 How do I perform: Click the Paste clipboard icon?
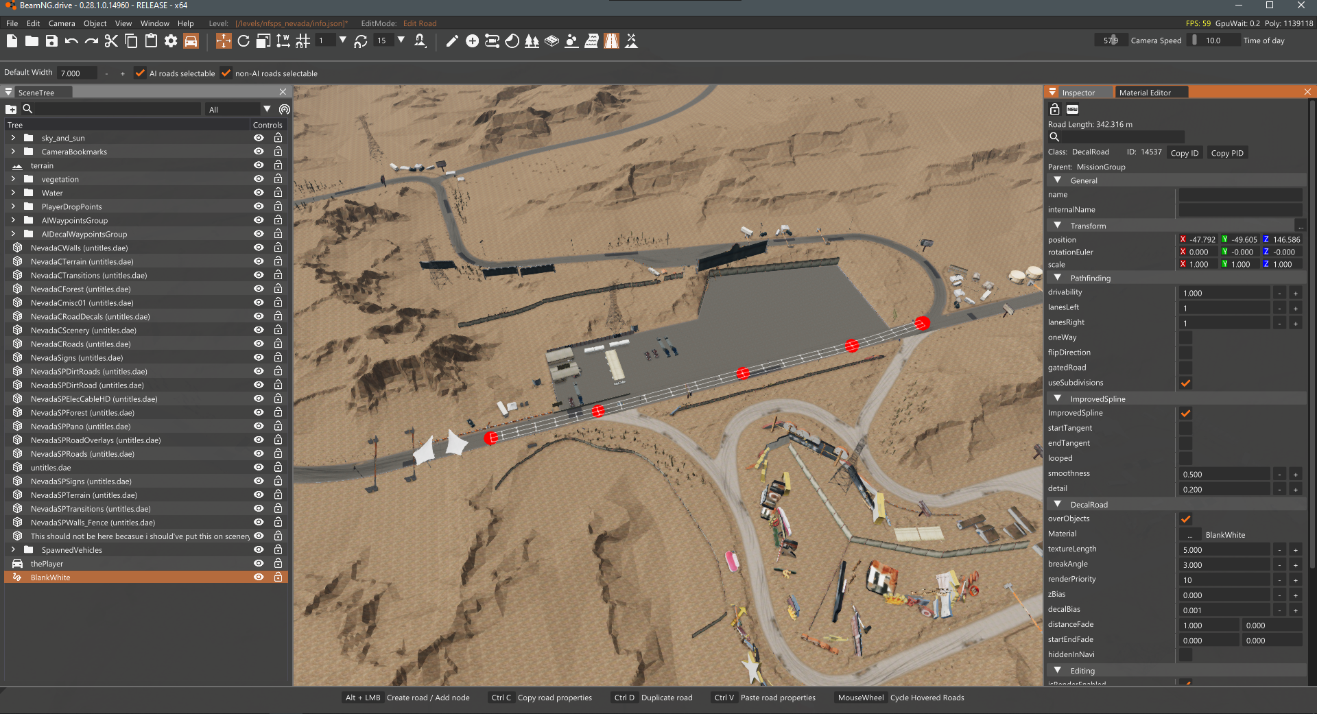click(151, 41)
